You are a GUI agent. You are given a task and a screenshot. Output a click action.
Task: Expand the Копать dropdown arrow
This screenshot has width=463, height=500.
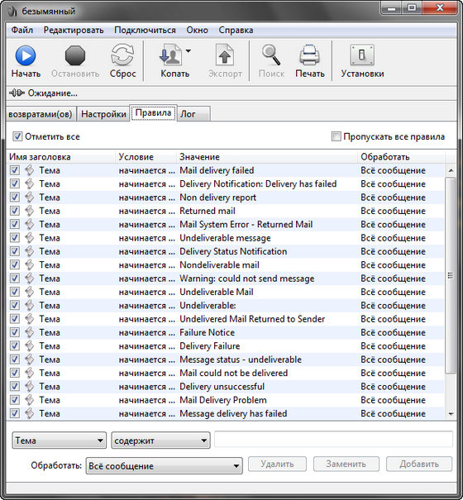pos(189,51)
